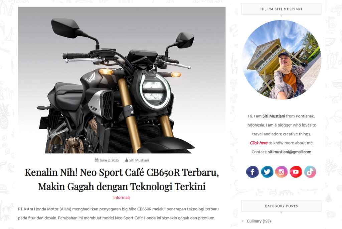Image resolution: width=342 pixels, height=229 pixels.
Task: Click the 'Hi, I'm Siti Mustiani' widget header
Action: coord(281,9)
